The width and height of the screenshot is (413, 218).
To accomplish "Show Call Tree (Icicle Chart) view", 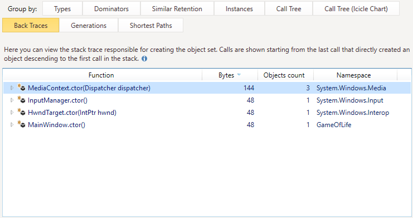I will point(356,9).
